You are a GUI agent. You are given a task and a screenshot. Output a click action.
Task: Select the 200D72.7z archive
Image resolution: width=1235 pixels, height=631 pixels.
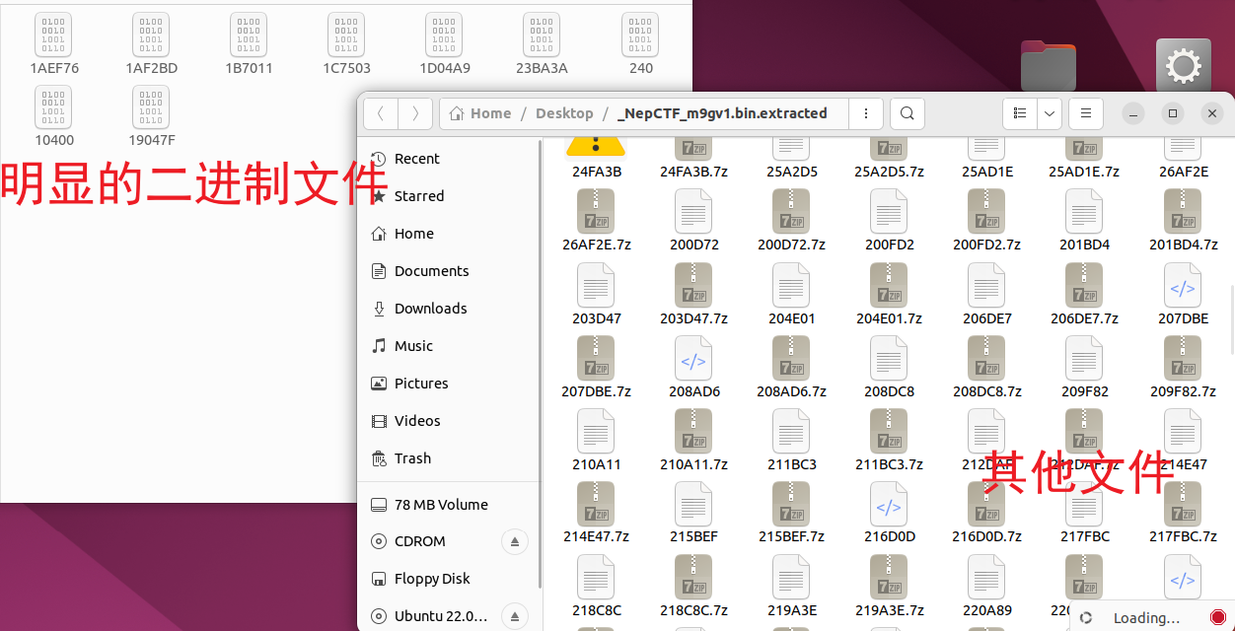pos(791,221)
